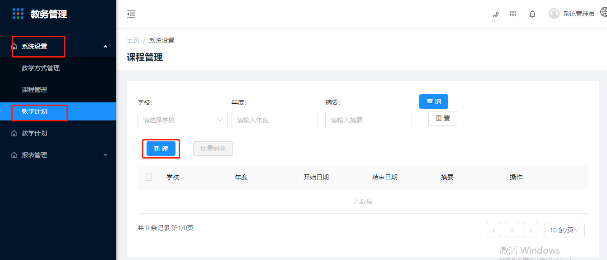The height and width of the screenshot is (260, 607).
Task: Expand the 报表管理 menu arrow
Action: [105, 155]
